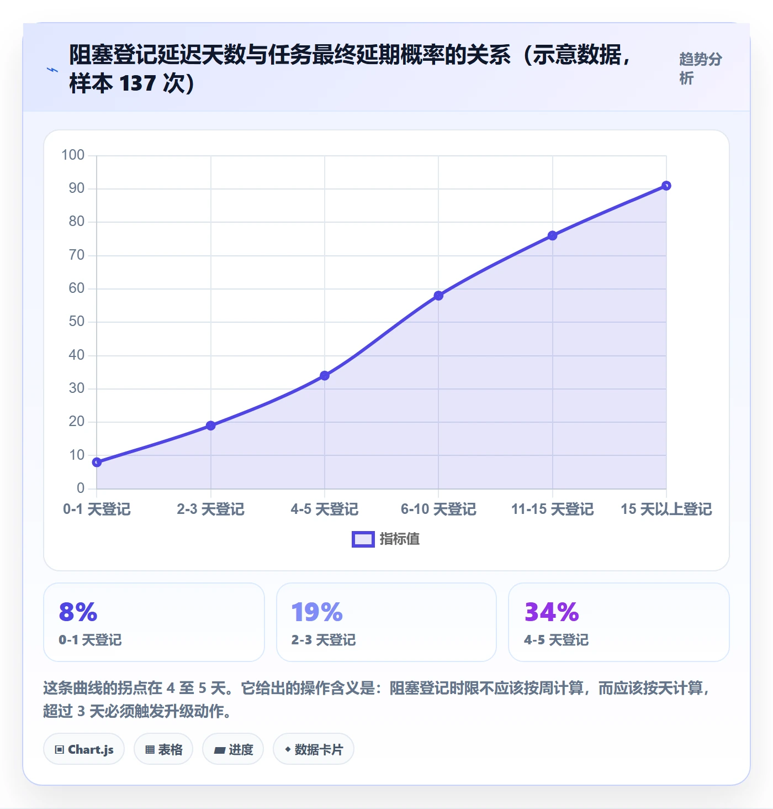Click the 19% stat card value
This screenshot has height=809, width=773.
[317, 612]
